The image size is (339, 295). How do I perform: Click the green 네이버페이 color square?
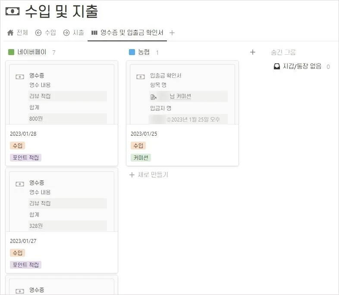pyautogui.click(x=11, y=52)
